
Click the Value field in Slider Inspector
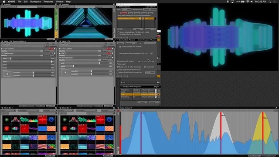coord(126,10)
